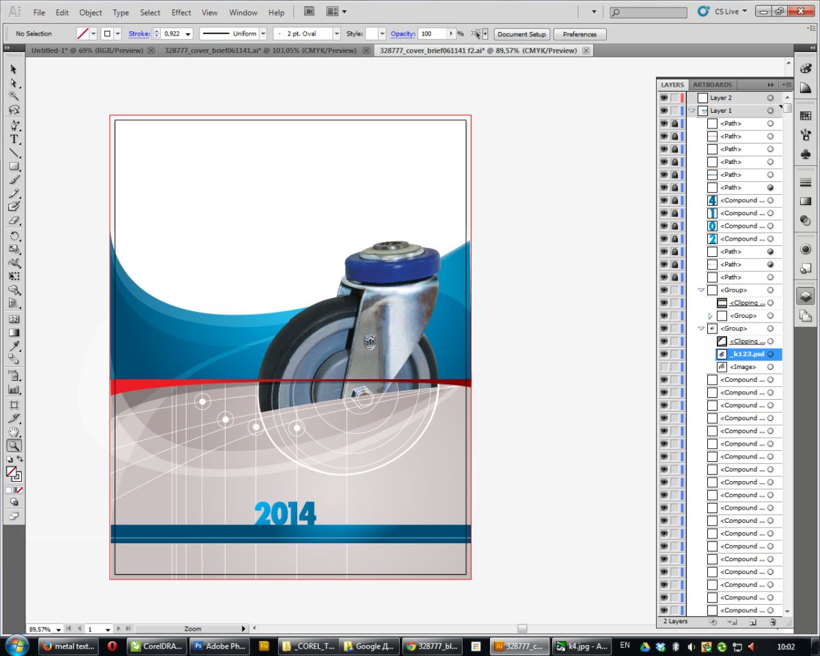Select the Type tool
Image resolution: width=820 pixels, height=656 pixels.
tap(14, 139)
